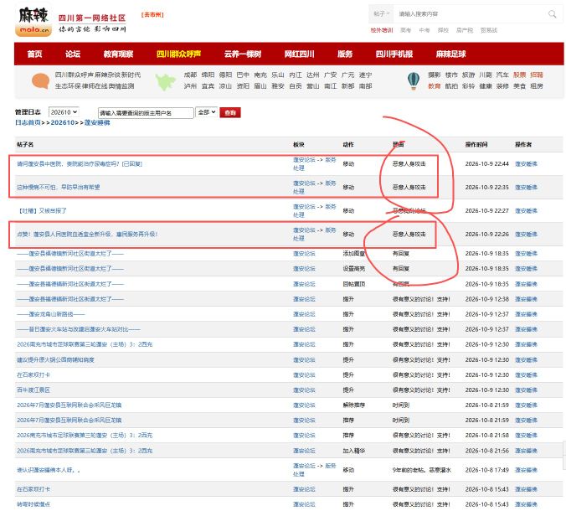Open the post with 【吐槽】 in its title
Image resolution: width=566 pixels, height=511 pixels.
click(42, 210)
